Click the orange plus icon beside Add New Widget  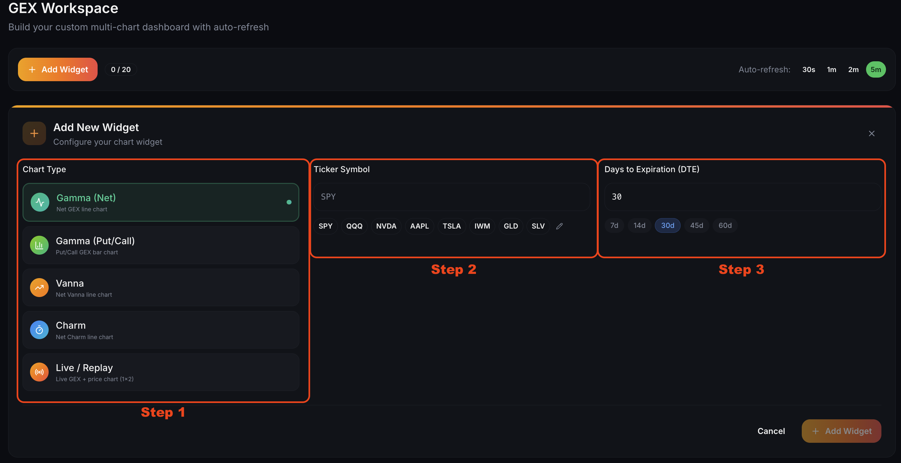click(34, 133)
